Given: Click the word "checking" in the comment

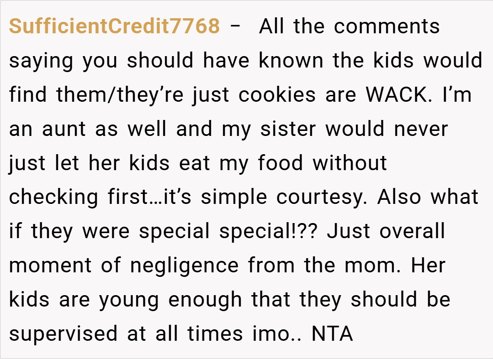Looking at the screenshot, I should pos(53,198).
